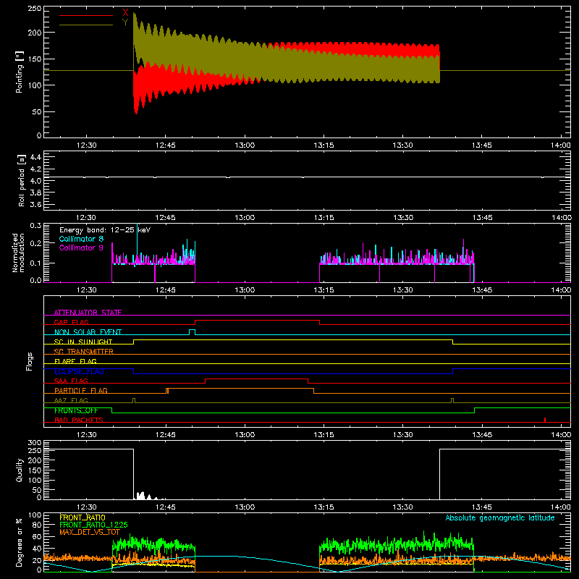Select the 'FRONT_RATIO' yellow legend entry
This screenshot has width=579, height=579.
click(x=83, y=517)
